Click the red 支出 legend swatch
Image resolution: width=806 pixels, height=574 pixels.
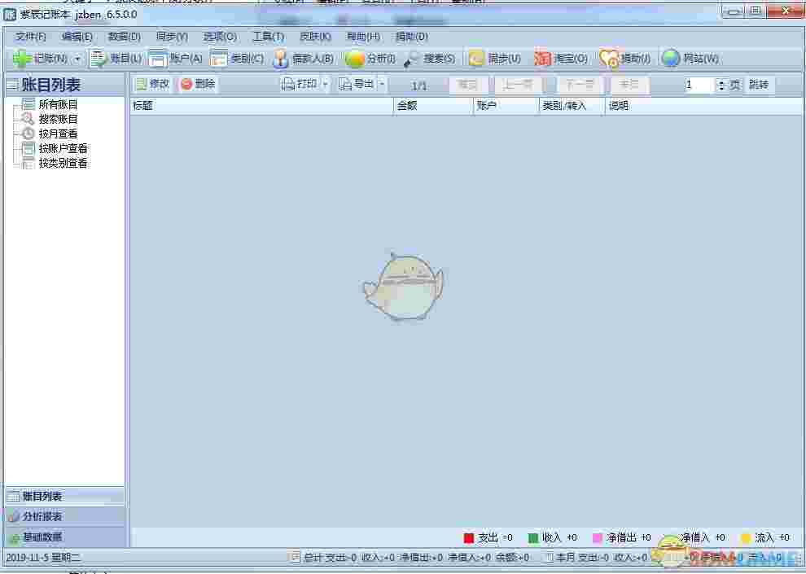coord(468,538)
